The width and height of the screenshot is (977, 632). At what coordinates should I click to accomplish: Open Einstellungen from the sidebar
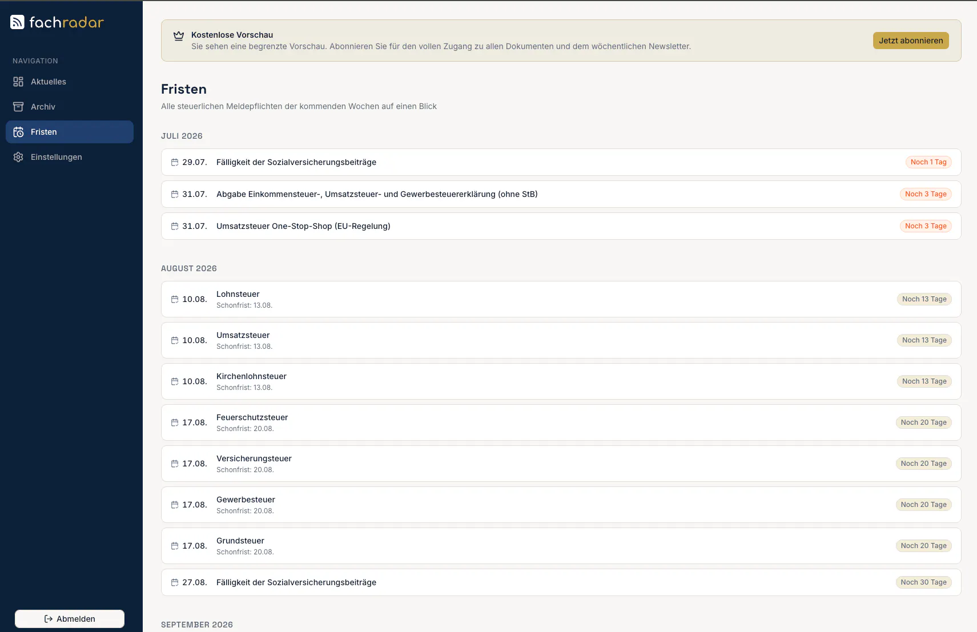coord(70,157)
